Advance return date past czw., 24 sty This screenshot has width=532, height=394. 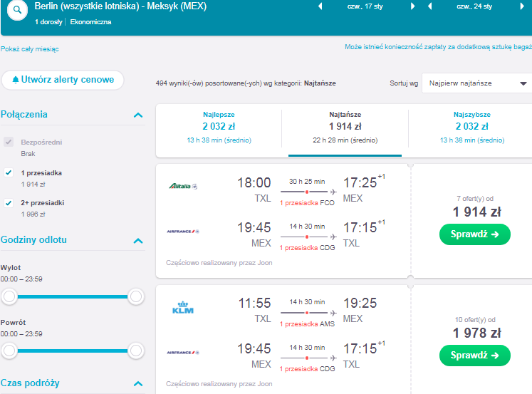[522, 6]
